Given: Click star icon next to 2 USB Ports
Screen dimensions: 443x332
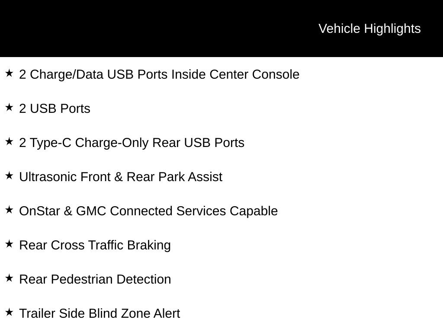Looking at the screenshot, I should (9, 108).
